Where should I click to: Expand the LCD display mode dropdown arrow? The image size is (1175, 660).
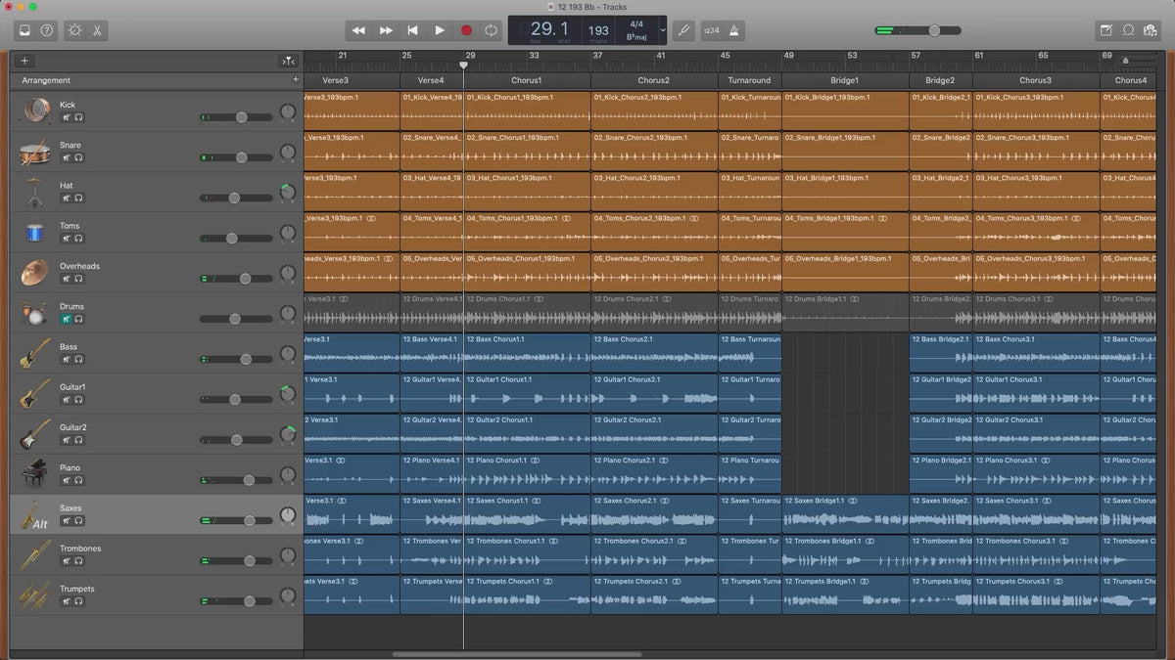[x=662, y=30]
